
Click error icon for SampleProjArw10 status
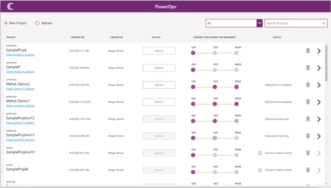[260, 153]
